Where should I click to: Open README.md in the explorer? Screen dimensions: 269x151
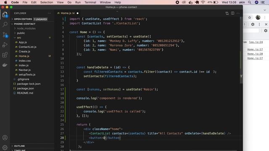25,93
